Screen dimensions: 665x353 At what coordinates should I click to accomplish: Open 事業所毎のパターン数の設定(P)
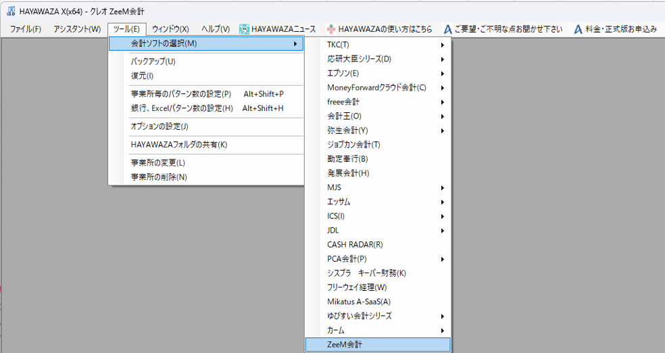206,94
